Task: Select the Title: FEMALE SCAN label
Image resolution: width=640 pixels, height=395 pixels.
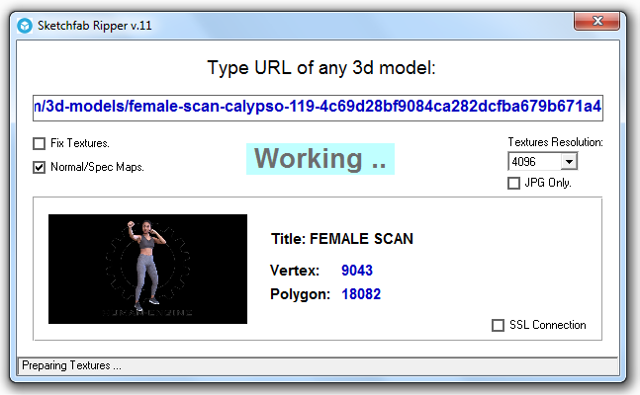Action: point(341,239)
